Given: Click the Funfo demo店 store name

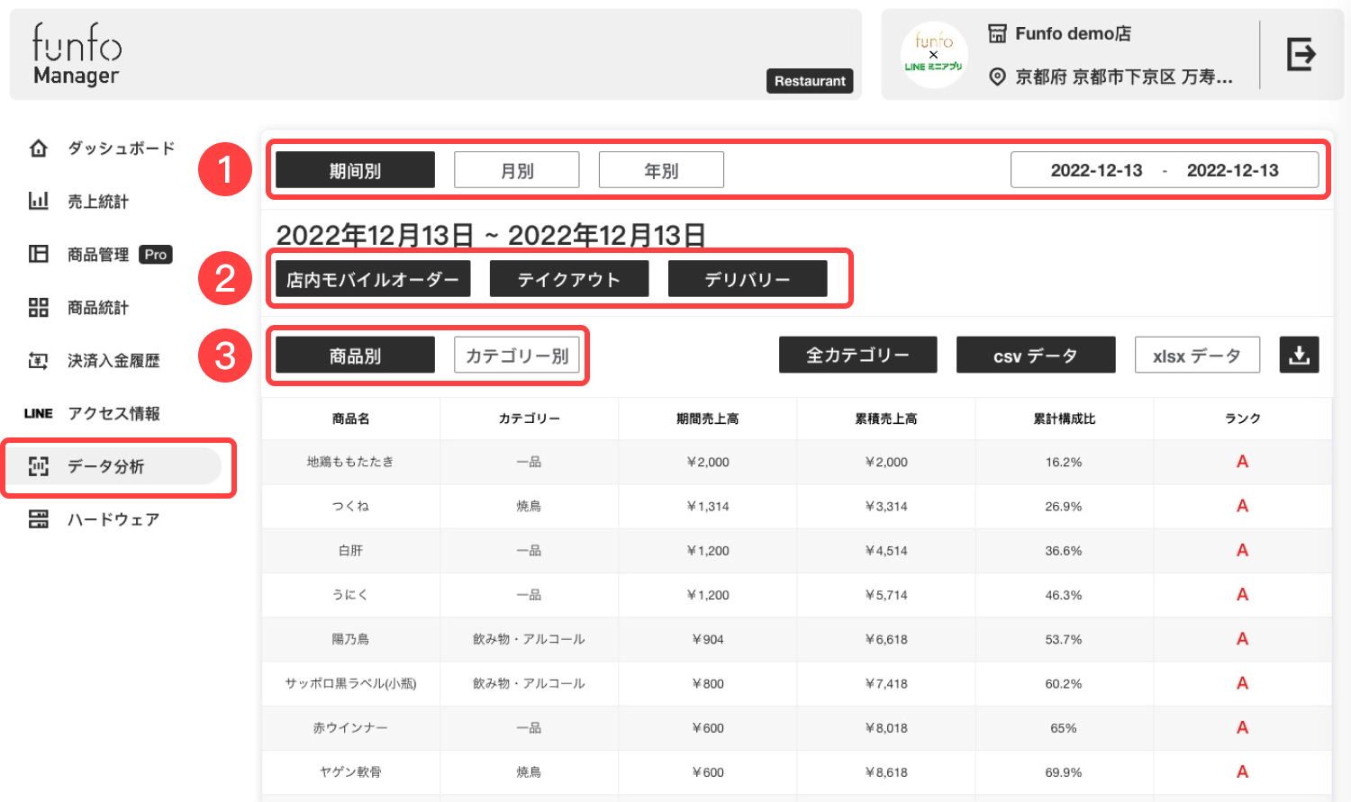Looking at the screenshot, I should pyautogui.click(x=1073, y=33).
